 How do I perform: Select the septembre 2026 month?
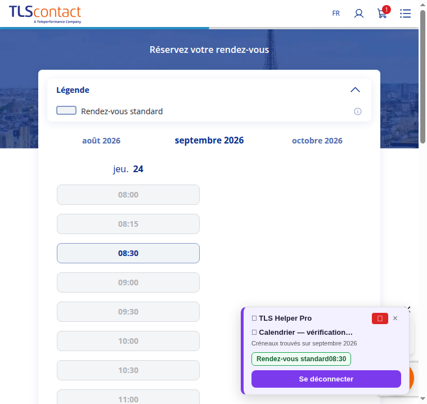coord(209,140)
